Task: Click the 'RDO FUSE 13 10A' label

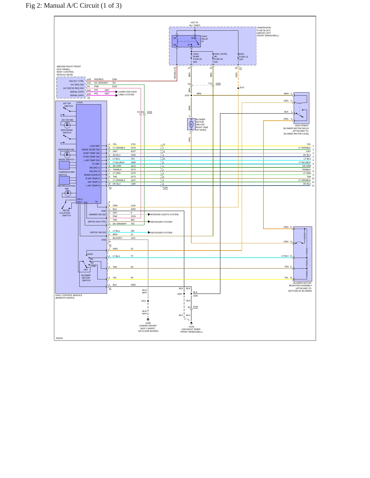Action: pyautogui.click(x=243, y=57)
